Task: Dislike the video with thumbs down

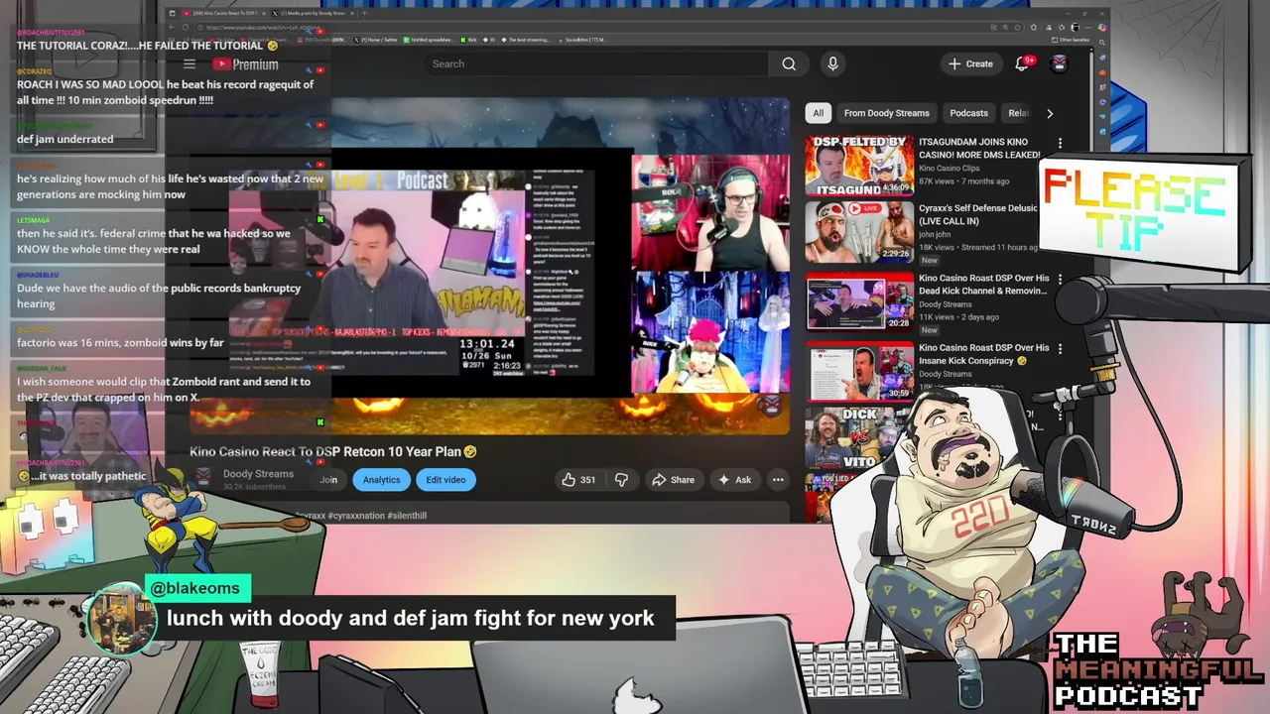Action: click(x=621, y=480)
